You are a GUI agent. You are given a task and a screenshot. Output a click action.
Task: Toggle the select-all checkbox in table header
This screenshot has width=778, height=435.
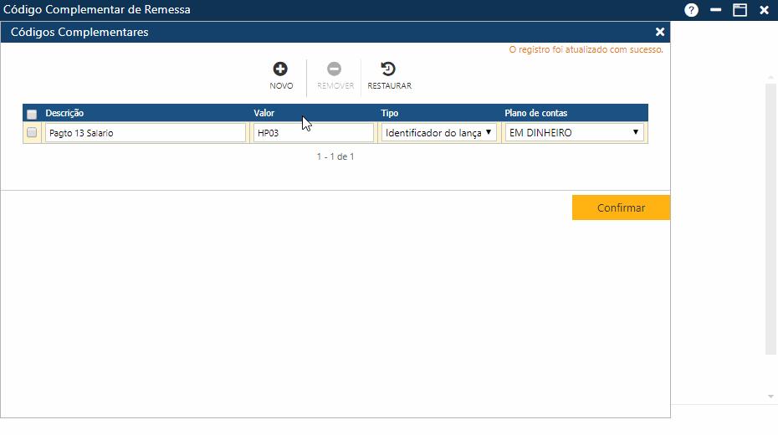32,114
